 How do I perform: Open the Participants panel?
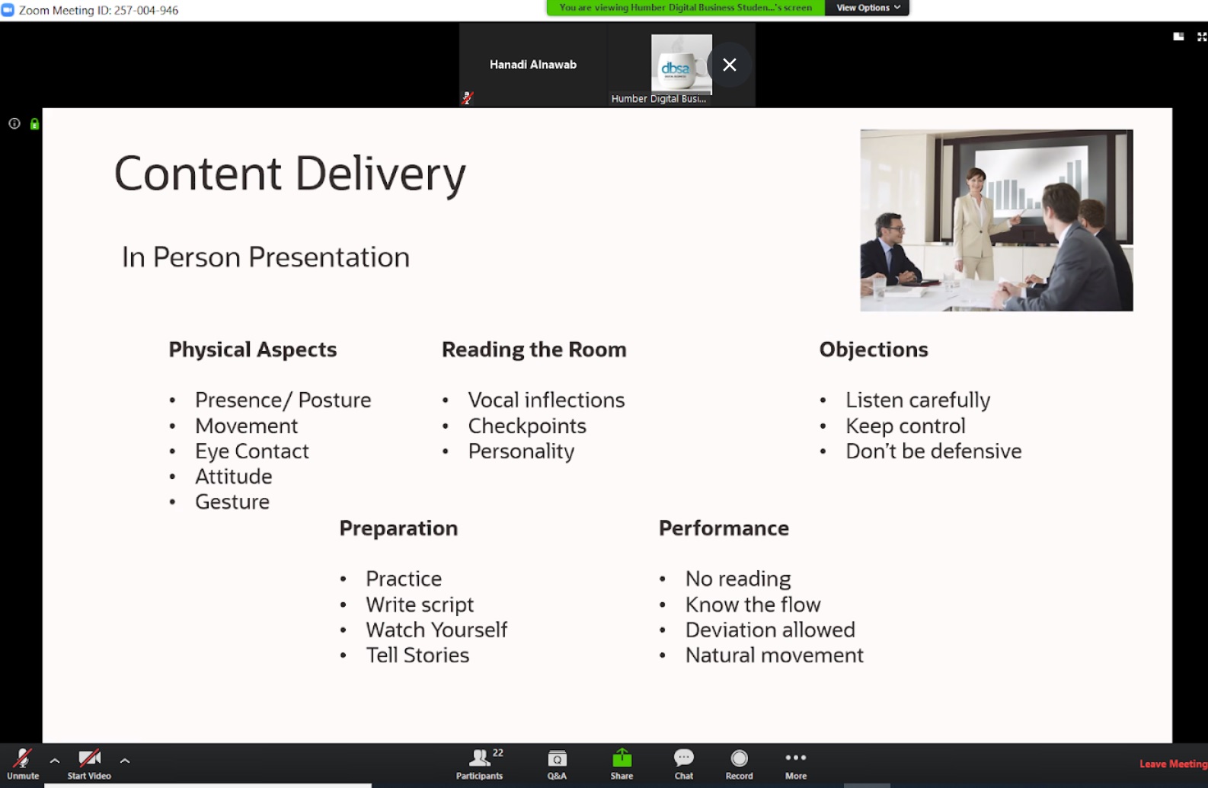tap(479, 764)
